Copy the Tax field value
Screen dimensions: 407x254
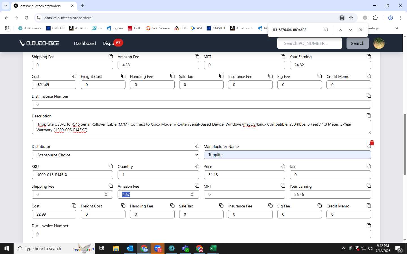(x=369, y=166)
